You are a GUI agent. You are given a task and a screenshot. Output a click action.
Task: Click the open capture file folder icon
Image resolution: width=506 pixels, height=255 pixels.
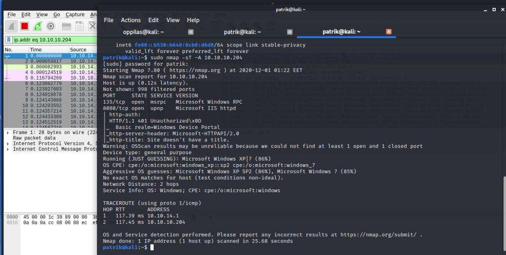(66, 26)
